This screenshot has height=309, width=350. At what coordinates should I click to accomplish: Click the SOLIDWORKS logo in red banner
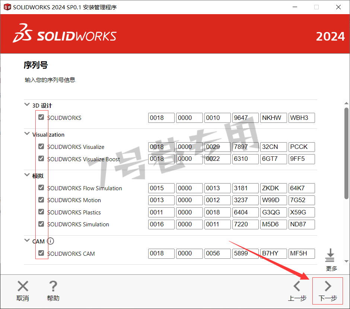click(x=65, y=34)
